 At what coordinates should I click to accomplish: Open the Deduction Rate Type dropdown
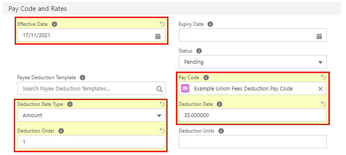pyautogui.click(x=91, y=115)
